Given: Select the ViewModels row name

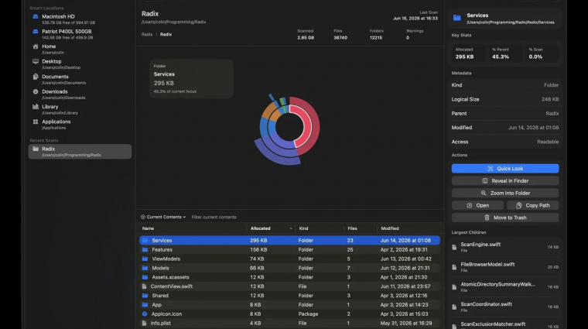Looking at the screenshot, I should [166, 259].
